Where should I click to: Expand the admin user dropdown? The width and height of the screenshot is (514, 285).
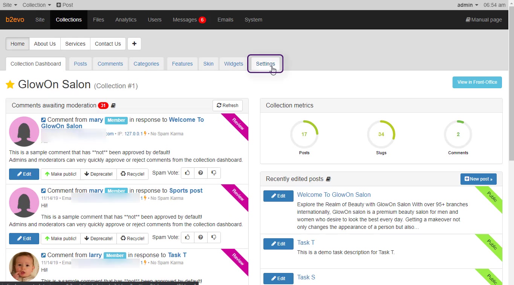coord(468,5)
